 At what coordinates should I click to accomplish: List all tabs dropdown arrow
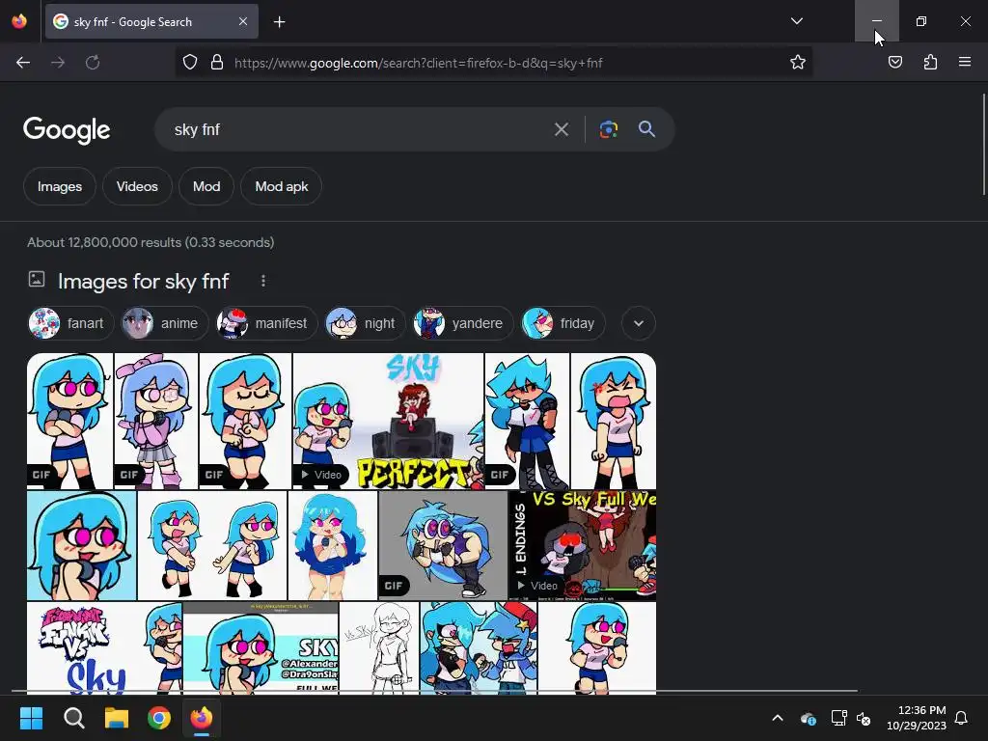(796, 21)
